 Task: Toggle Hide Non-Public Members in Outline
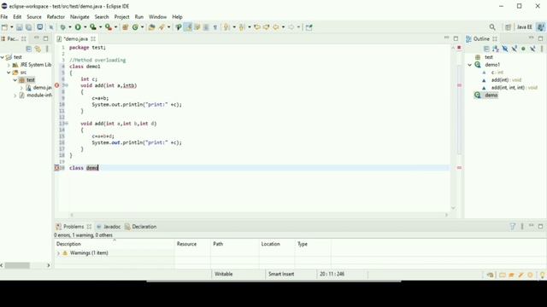523,49
